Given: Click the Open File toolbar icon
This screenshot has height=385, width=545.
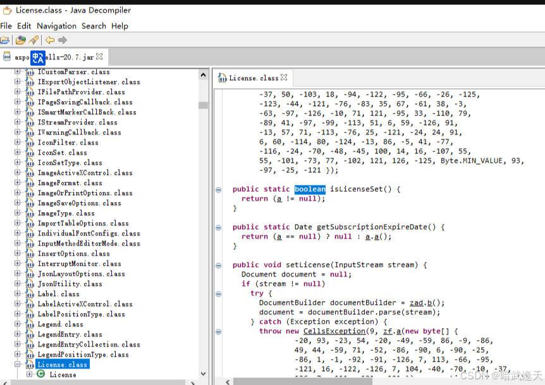Looking at the screenshot, I should [x=5, y=40].
